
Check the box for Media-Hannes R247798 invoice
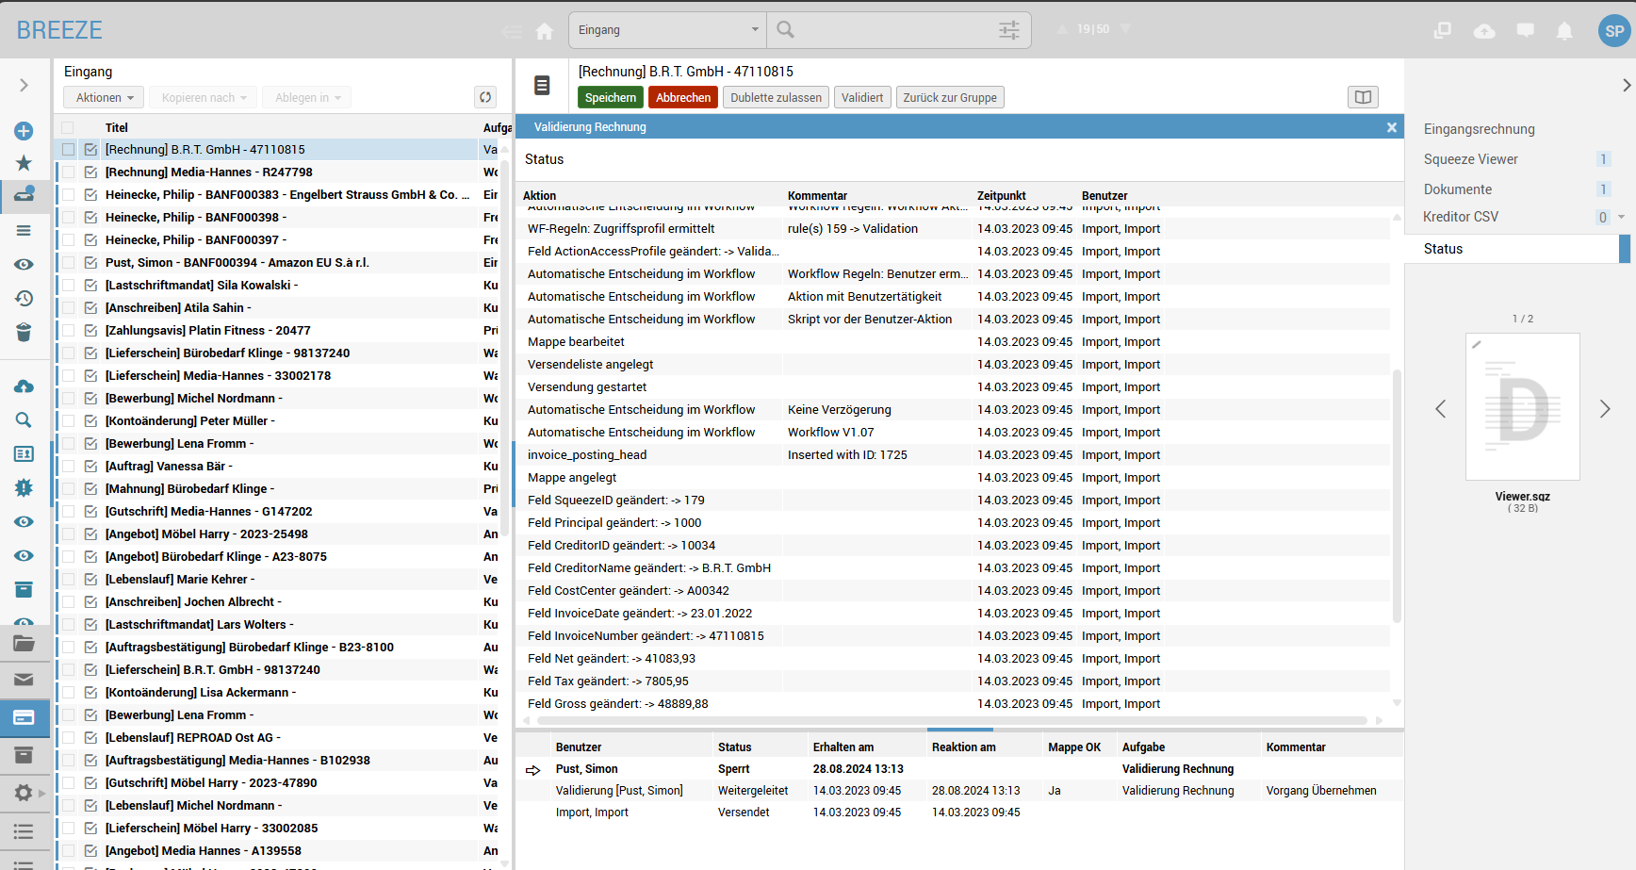click(69, 172)
